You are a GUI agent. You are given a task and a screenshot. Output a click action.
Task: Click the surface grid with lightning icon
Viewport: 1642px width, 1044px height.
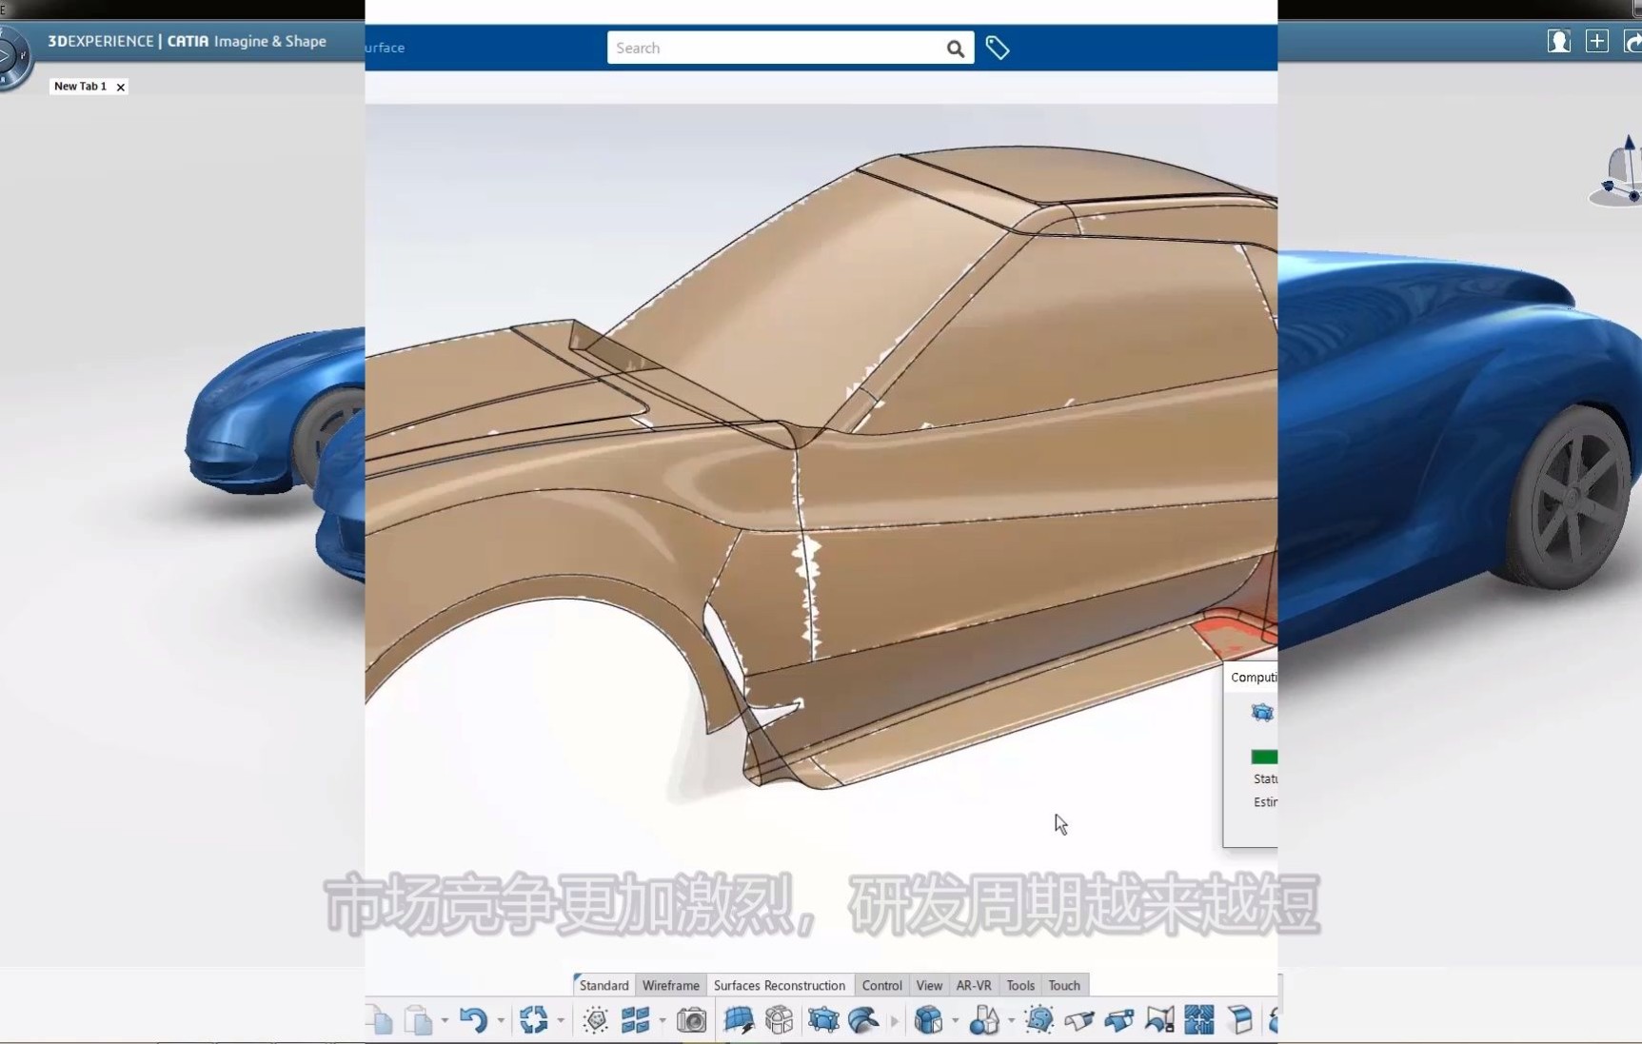click(x=739, y=1020)
